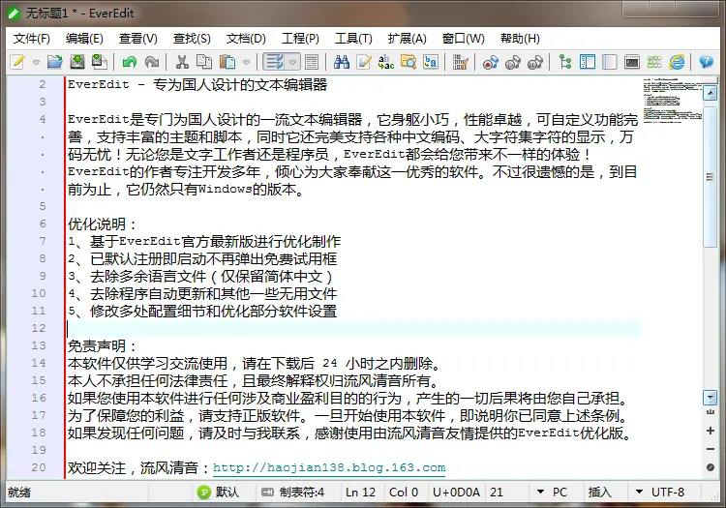Screen dimensions: 726x508
Task: Click the green tree outline icon
Action: coord(565,62)
